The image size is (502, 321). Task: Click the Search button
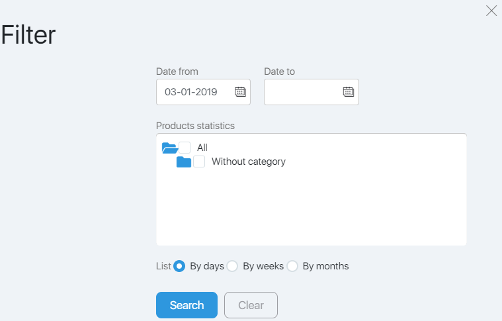click(187, 305)
